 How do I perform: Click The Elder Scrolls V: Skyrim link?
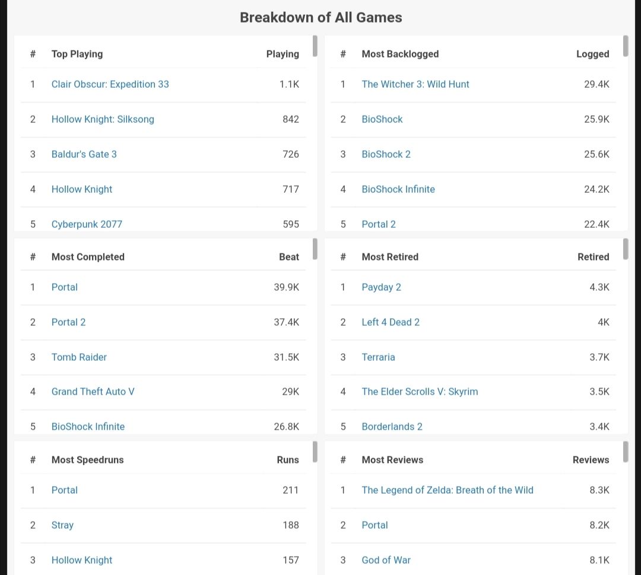point(420,392)
